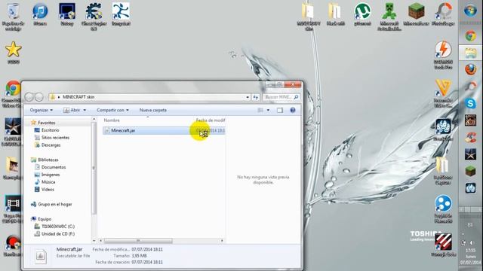Select Favoritos in the navigation pane

point(47,123)
